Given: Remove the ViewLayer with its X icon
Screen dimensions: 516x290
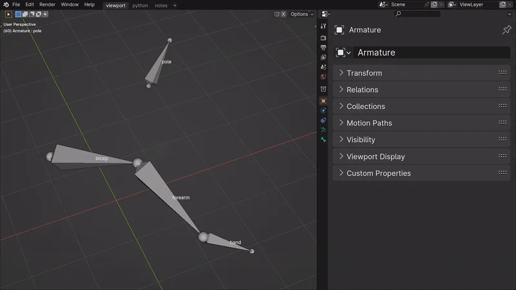Looking at the screenshot, I should (x=510, y=5).
